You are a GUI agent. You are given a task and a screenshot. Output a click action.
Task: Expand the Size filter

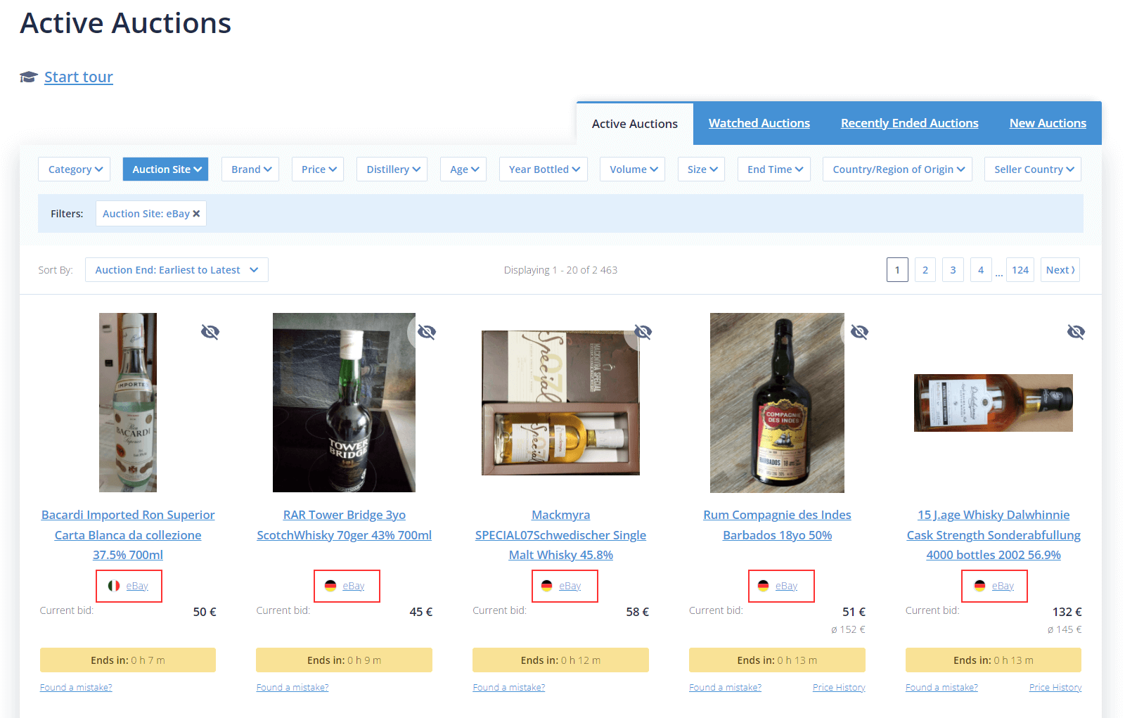pyautogui.click(x=702, y=169)
